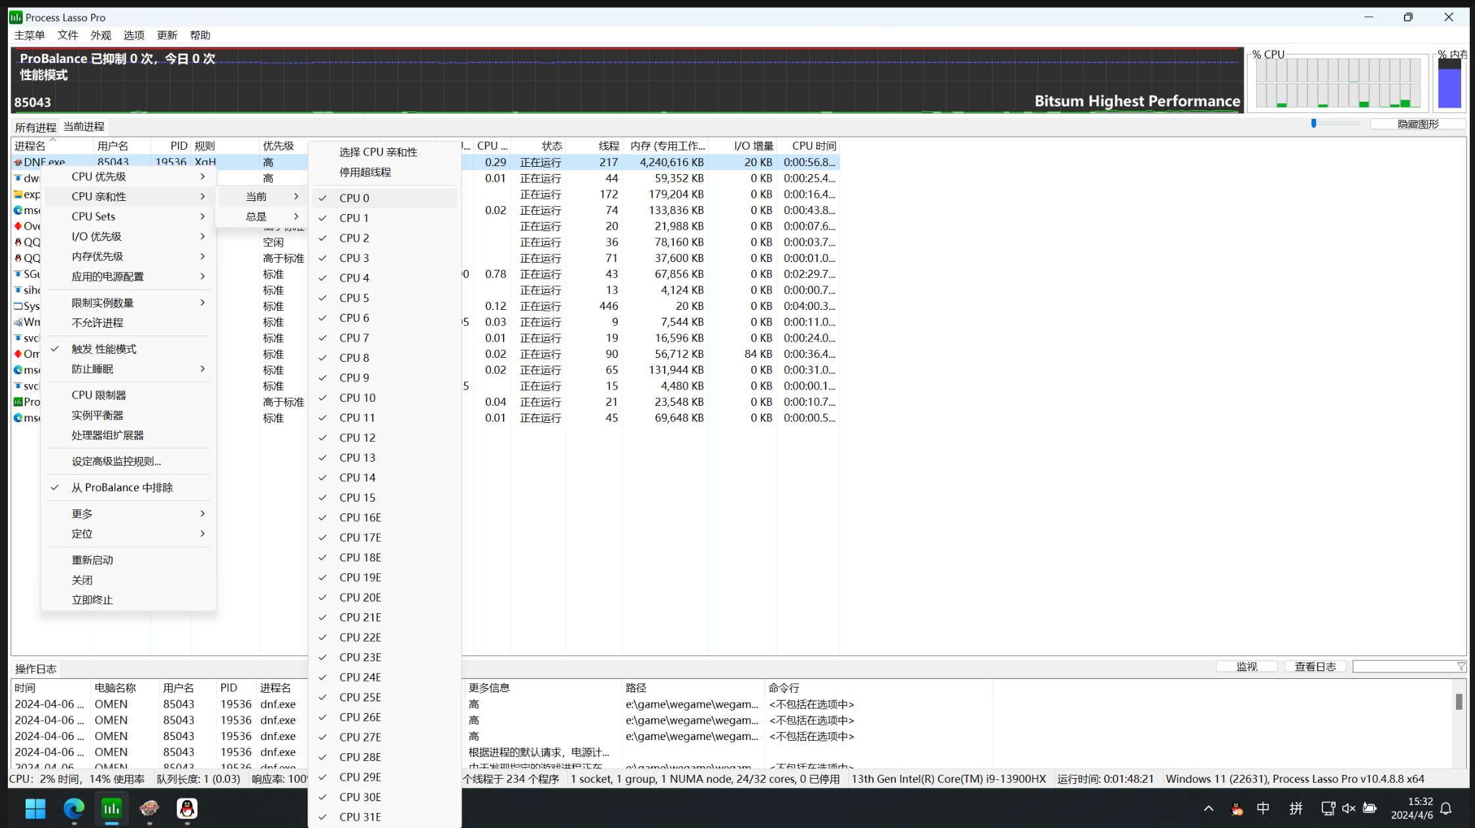Click the Wm process row icon
1475x828 pixels.
click(x=18, y=322)
